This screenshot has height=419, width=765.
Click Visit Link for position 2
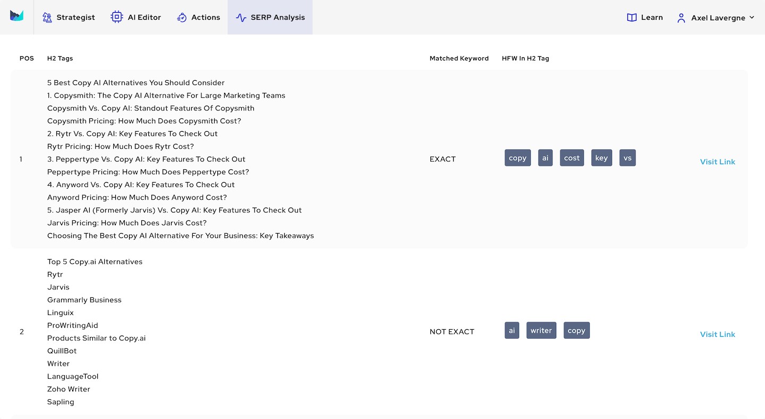coord(717,334)
